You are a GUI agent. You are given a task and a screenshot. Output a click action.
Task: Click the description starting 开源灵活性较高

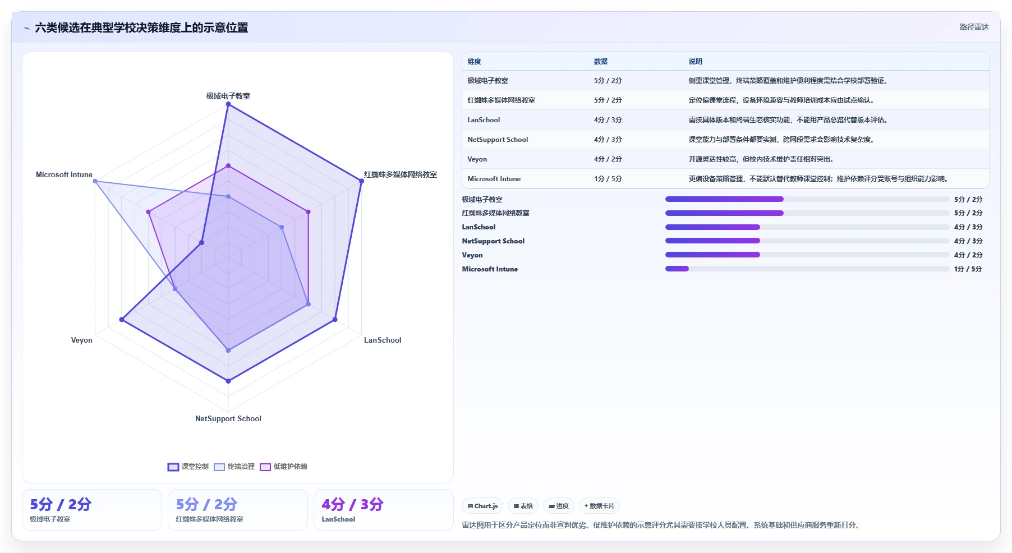[x=762, y=159]
